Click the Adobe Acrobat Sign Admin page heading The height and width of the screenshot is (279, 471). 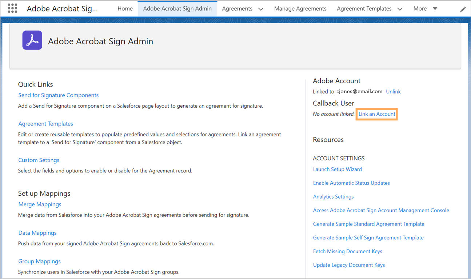(x=101, y=41)
